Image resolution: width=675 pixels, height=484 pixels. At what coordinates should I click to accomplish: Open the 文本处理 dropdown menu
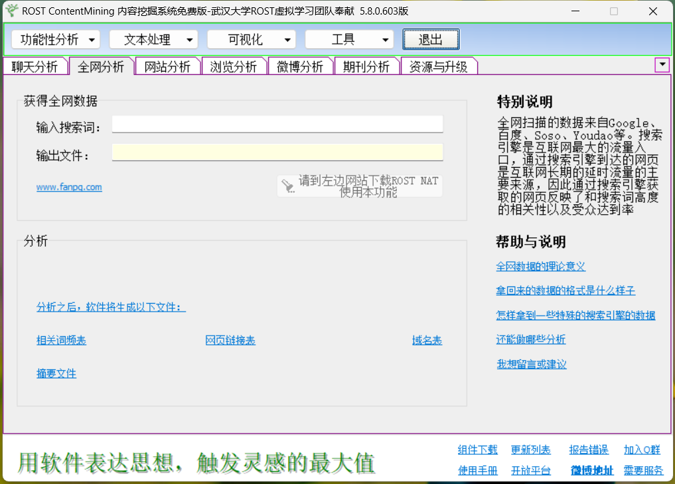(153, 39)
